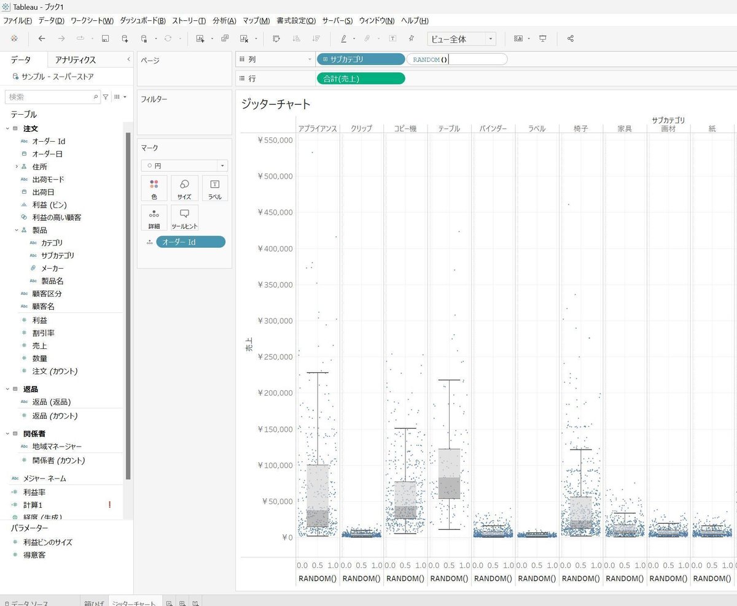Sort ascending using toolbar icon
Viewport: 737px width, 606px height.
click(296, 39)
